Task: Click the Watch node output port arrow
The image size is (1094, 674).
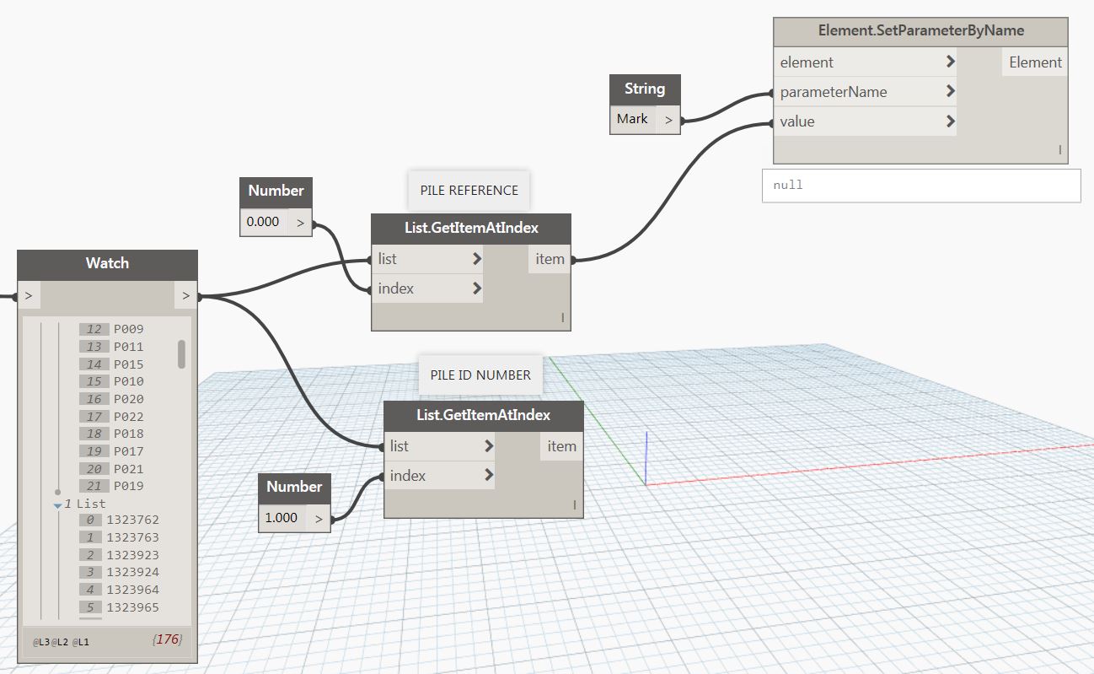Action: [x=185, y=296]
